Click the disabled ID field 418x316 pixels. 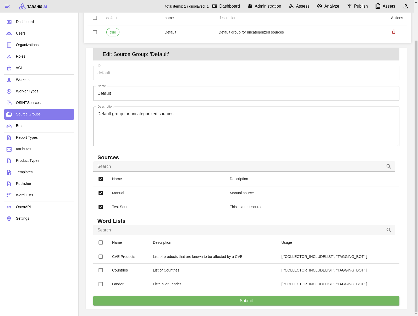coord(246,73)
